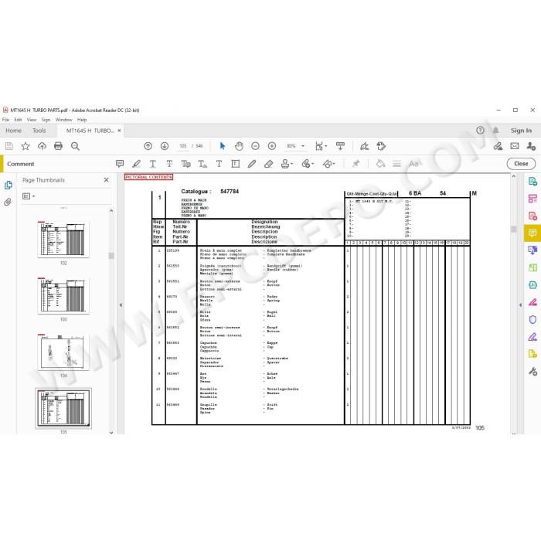The image size is (541, 541).
Task: Add a sticky note comment
Action: click(120, 164)
